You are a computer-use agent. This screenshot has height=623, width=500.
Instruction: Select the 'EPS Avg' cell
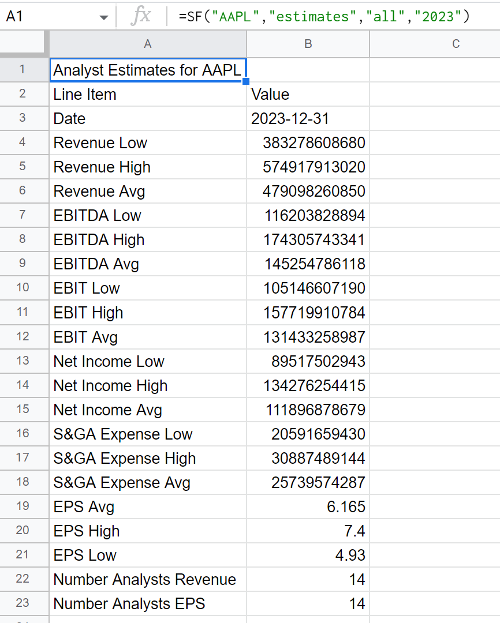tap(148, 506)
